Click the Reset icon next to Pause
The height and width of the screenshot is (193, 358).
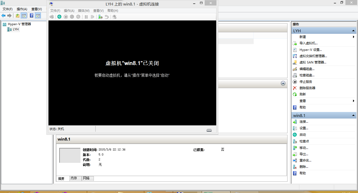(x=93, y=17)
